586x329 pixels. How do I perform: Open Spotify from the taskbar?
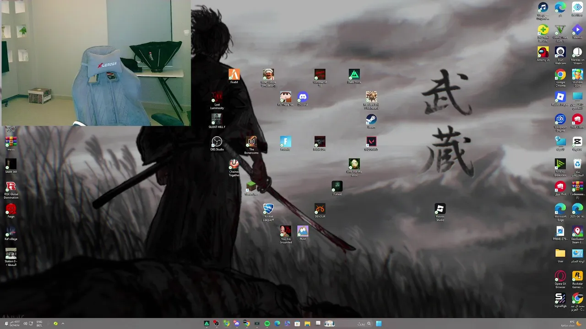pos(267,324)
